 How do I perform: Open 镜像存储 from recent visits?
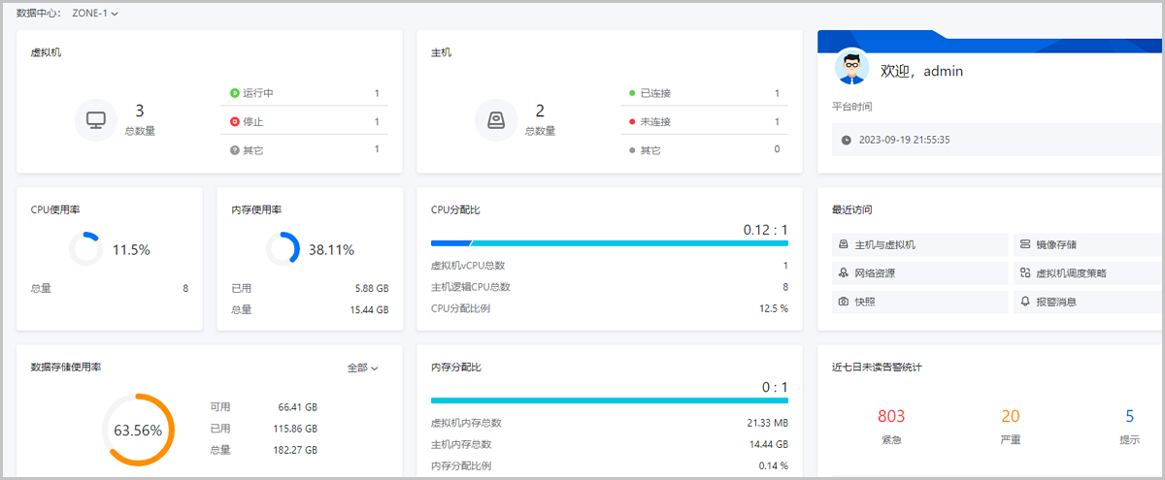(x=1056, y=244)
